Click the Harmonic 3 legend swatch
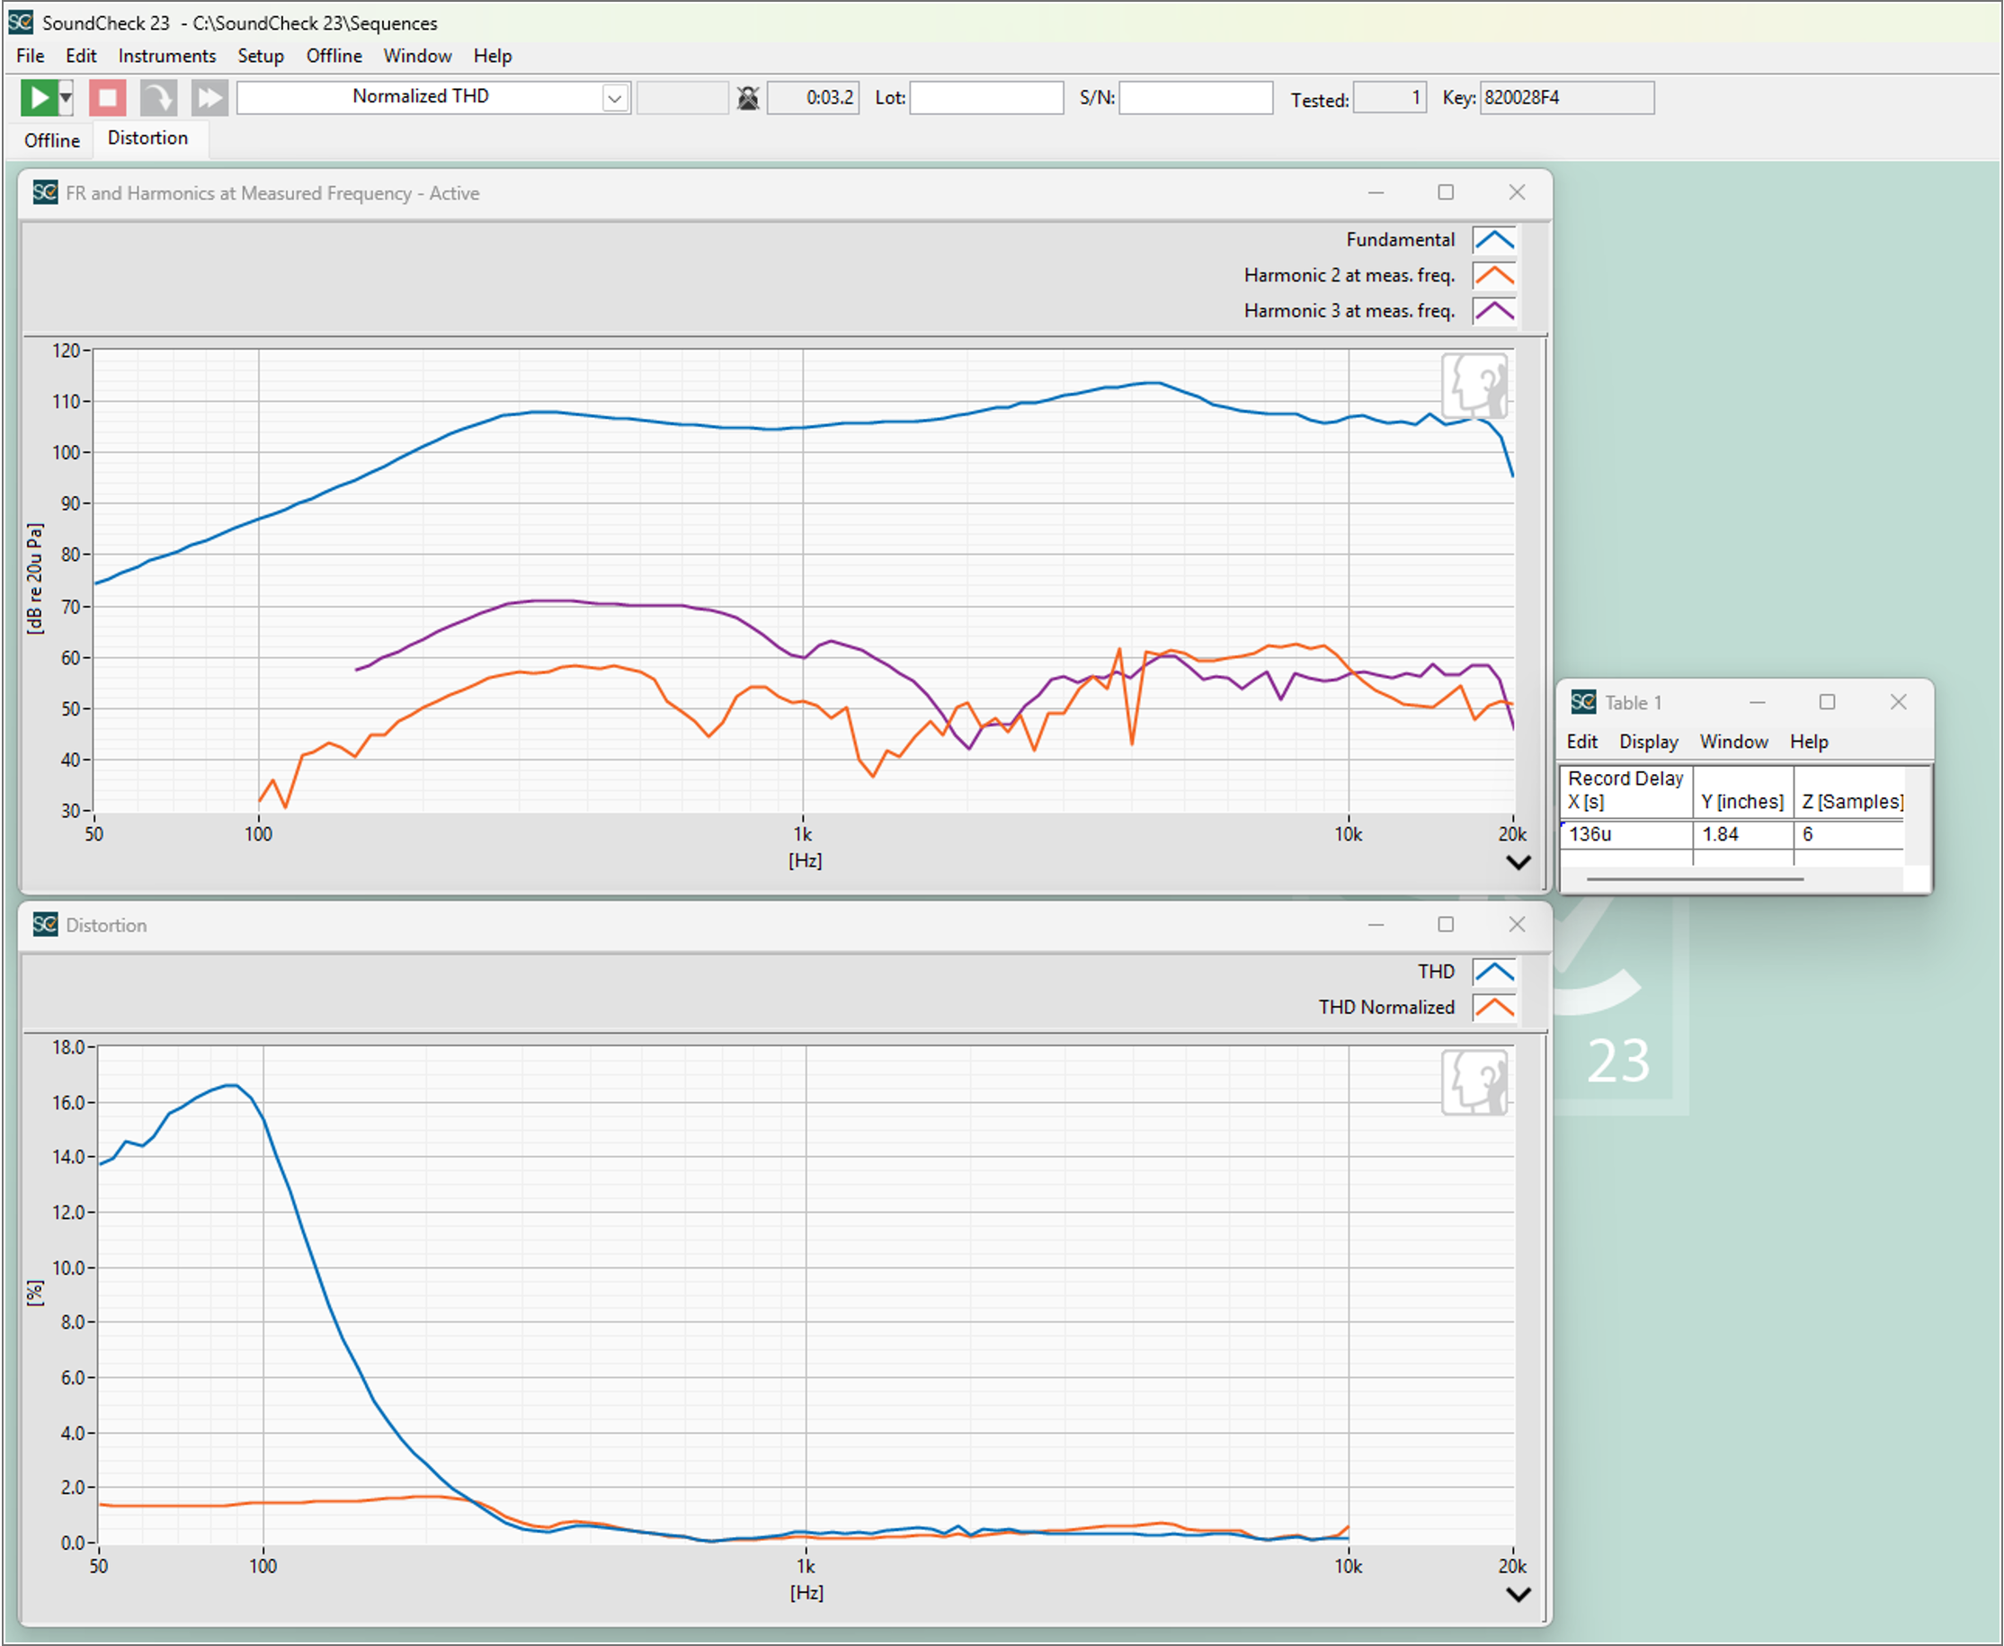Viewport: 2004px width, 1646px height. [1493, 311]
